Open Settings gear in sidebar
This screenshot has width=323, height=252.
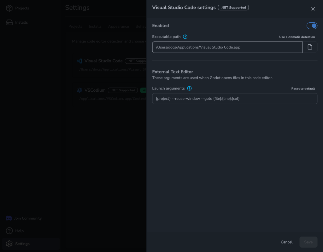point(9,244)
